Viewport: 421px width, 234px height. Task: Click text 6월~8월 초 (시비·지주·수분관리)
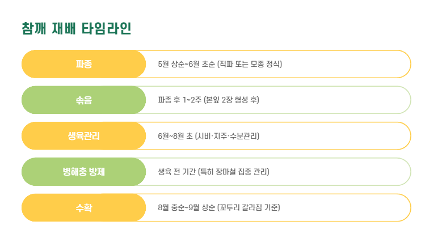[x=209, y=136]
